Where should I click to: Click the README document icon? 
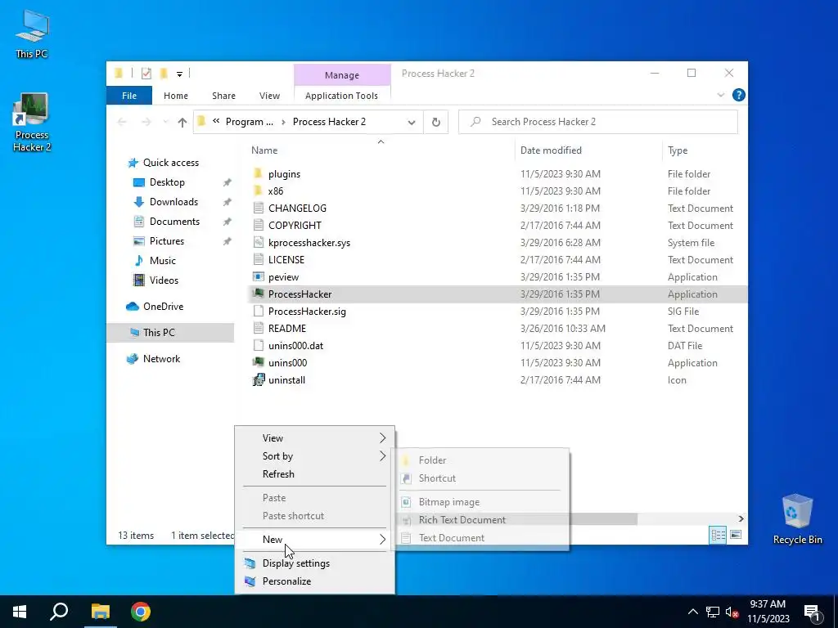click(259, 329)
